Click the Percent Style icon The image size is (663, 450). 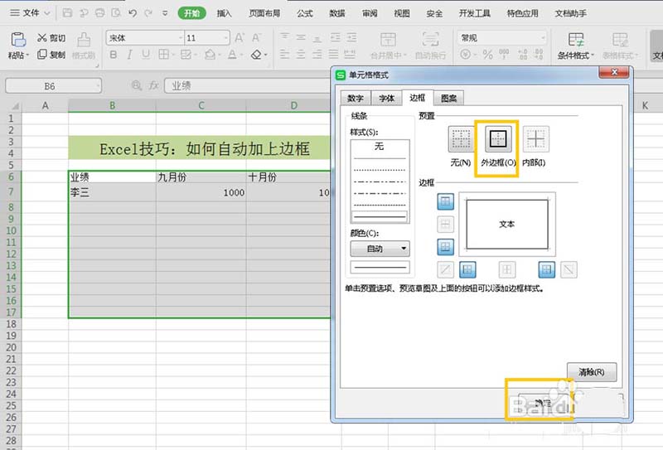pos(487,54)
